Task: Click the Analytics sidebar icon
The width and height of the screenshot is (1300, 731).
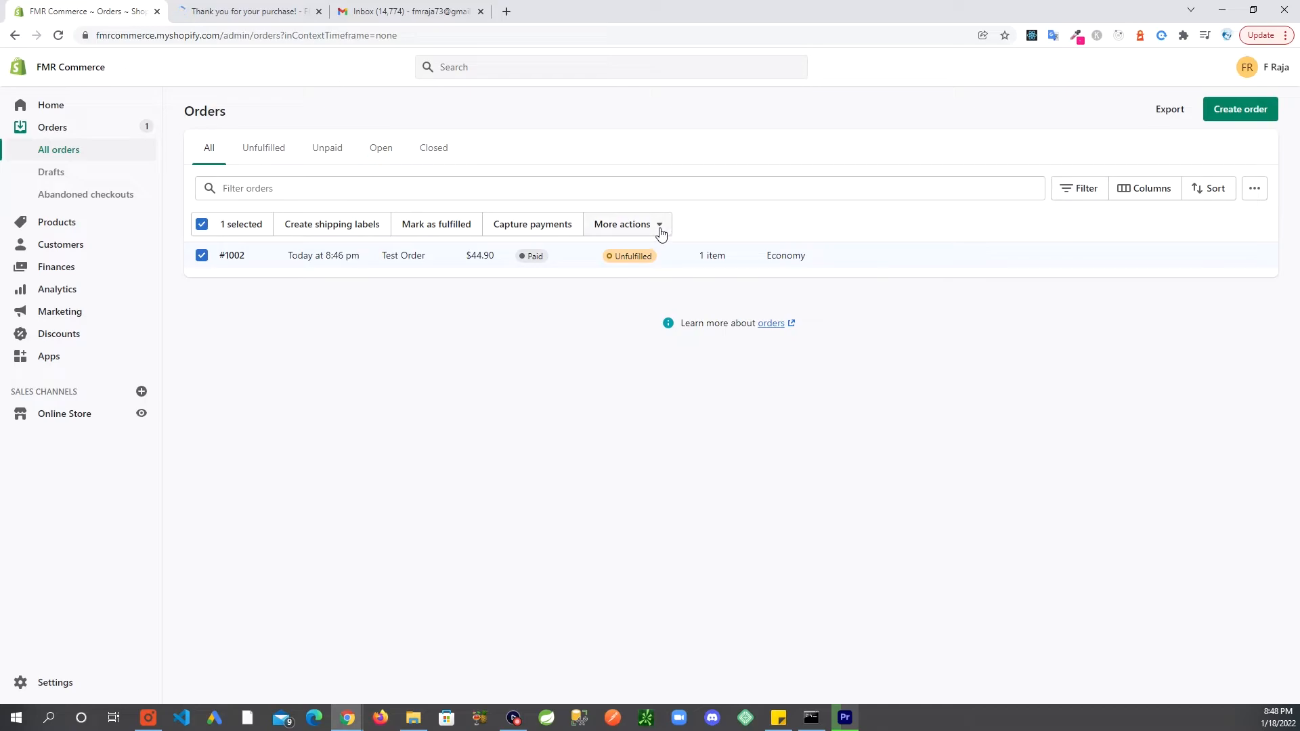Action: [x=20, y=288]
